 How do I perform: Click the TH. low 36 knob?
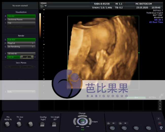pos(19,124)
